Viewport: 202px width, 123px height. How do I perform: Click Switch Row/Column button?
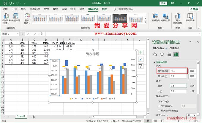pyautogui.click(x=155, y=17)
